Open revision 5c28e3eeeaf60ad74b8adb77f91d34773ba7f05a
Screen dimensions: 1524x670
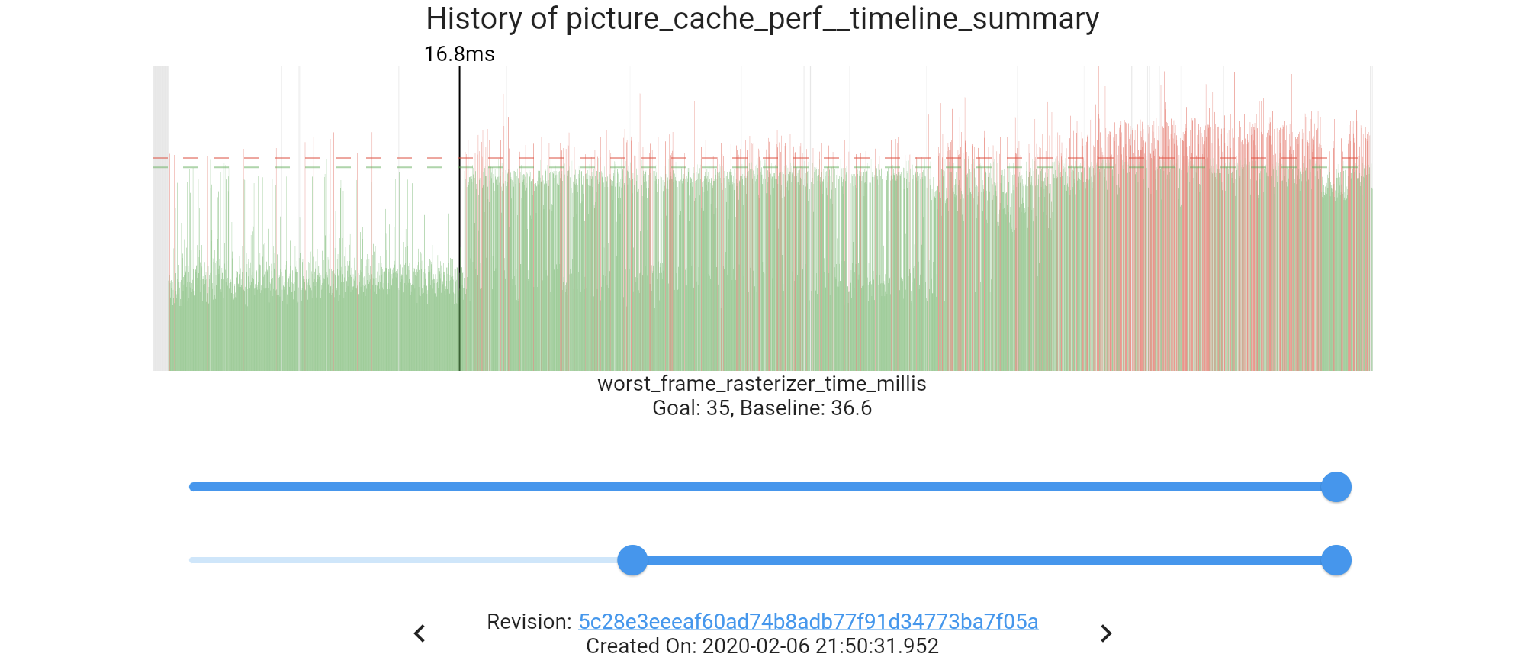pyautogui.click(x=808, y=621)
